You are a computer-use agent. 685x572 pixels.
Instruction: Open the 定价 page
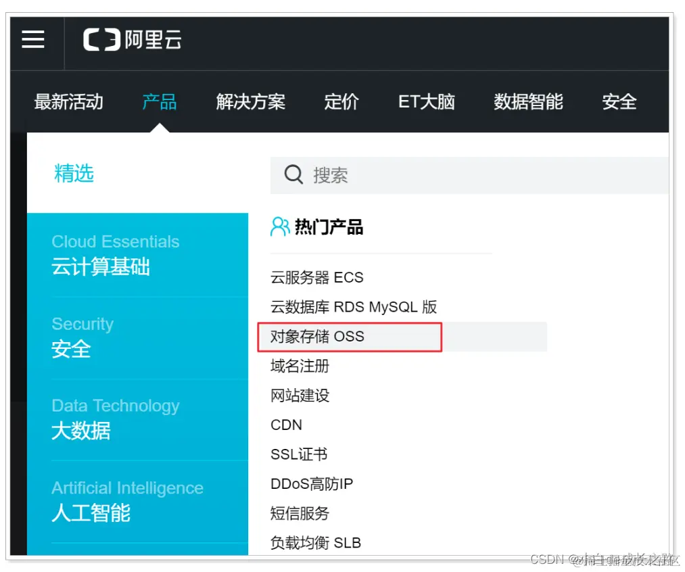pos(341,102)
